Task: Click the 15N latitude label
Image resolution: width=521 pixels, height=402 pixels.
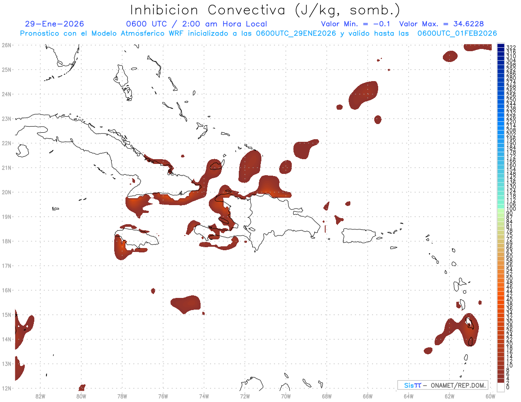Action: pos(6,314)
